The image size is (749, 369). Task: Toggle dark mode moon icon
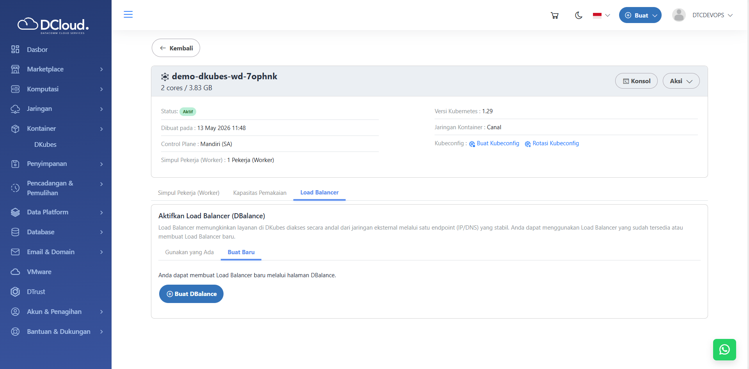[x=579, y=15]
